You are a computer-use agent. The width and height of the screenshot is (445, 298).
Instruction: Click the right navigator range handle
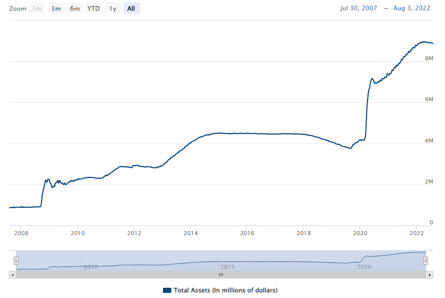point(426,261)
